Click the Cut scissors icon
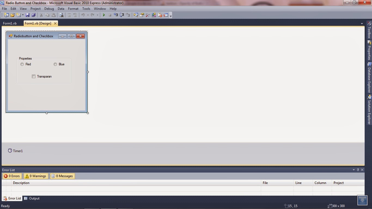Image resolution: width=372 pixels, height=209 pixels. (41, 15)
